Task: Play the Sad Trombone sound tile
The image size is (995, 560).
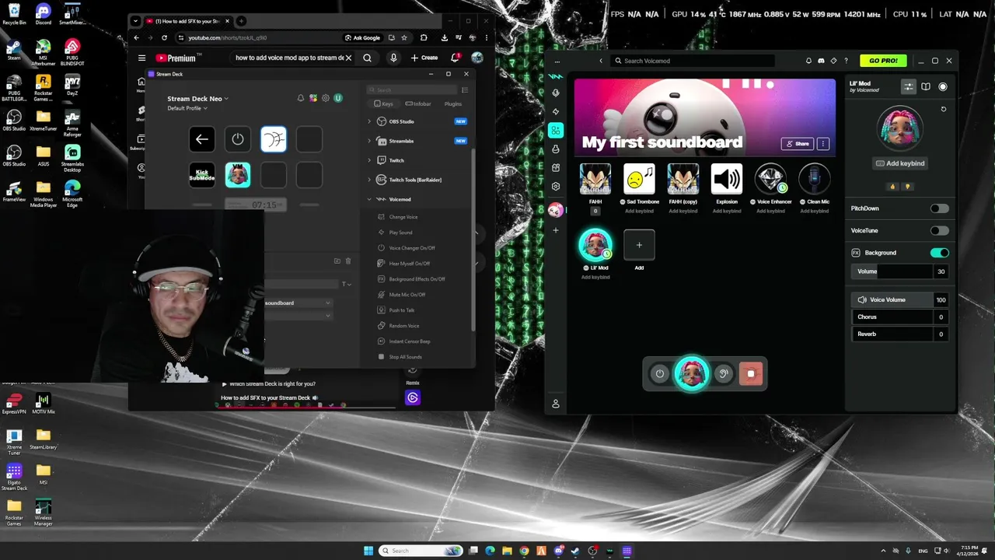Action: pos(640,179)
